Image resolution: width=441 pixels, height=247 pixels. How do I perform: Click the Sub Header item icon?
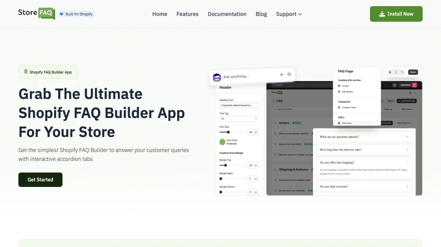tap(339, 92)
